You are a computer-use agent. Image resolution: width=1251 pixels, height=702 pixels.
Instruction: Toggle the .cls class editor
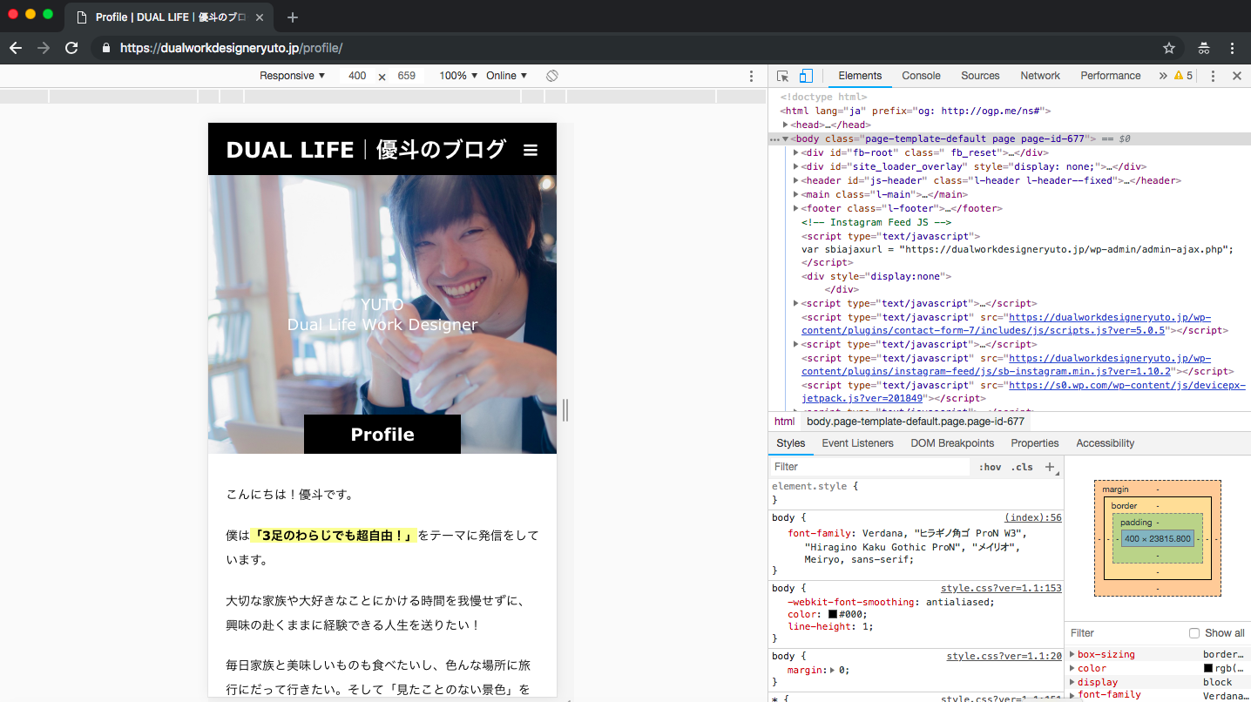tap(1022, 467)
